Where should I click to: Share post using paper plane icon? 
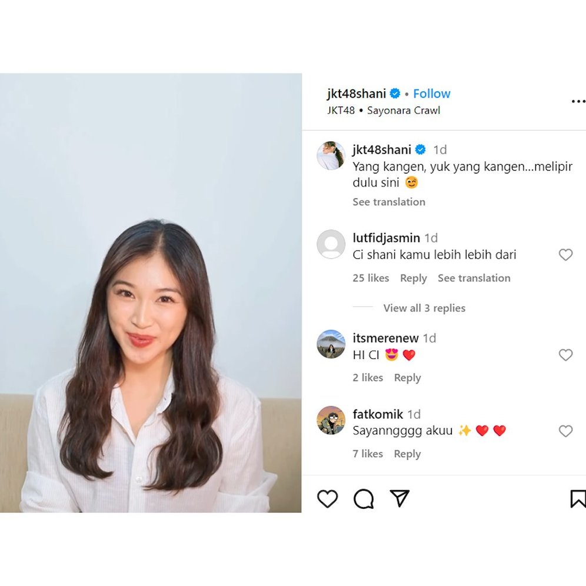pyautogui.click(x=399, y=498)
